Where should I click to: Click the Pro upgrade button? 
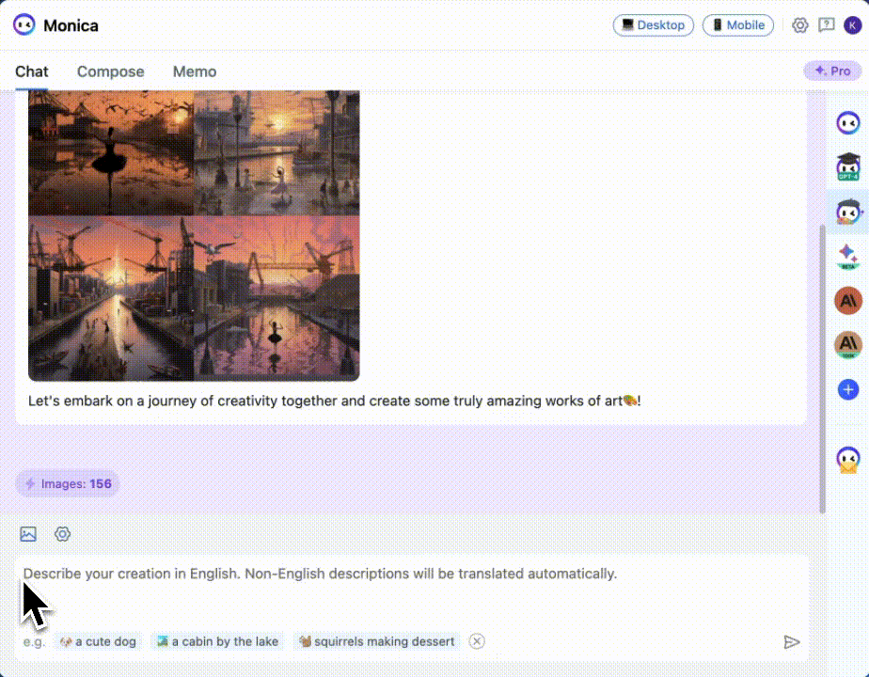click(831, 70)
